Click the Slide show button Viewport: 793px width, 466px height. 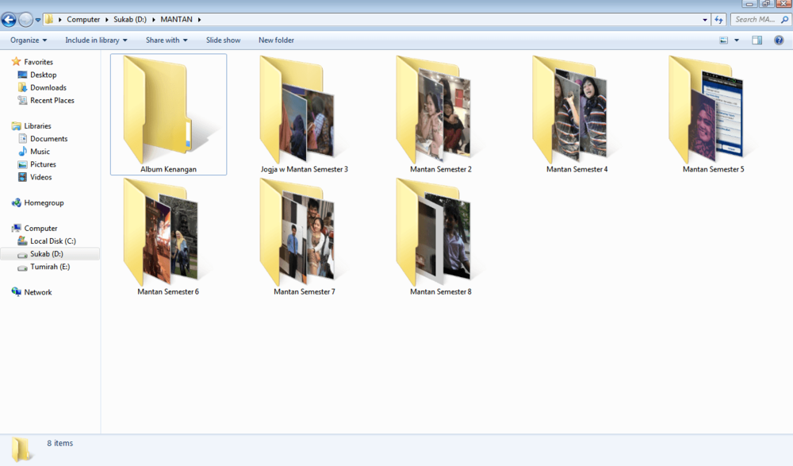[x=223, y=40]
